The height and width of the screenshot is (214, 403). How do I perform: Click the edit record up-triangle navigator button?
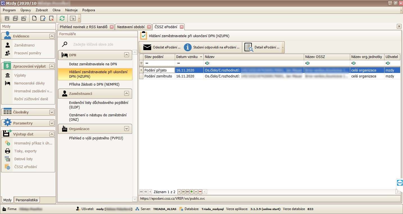pos(196,192)
